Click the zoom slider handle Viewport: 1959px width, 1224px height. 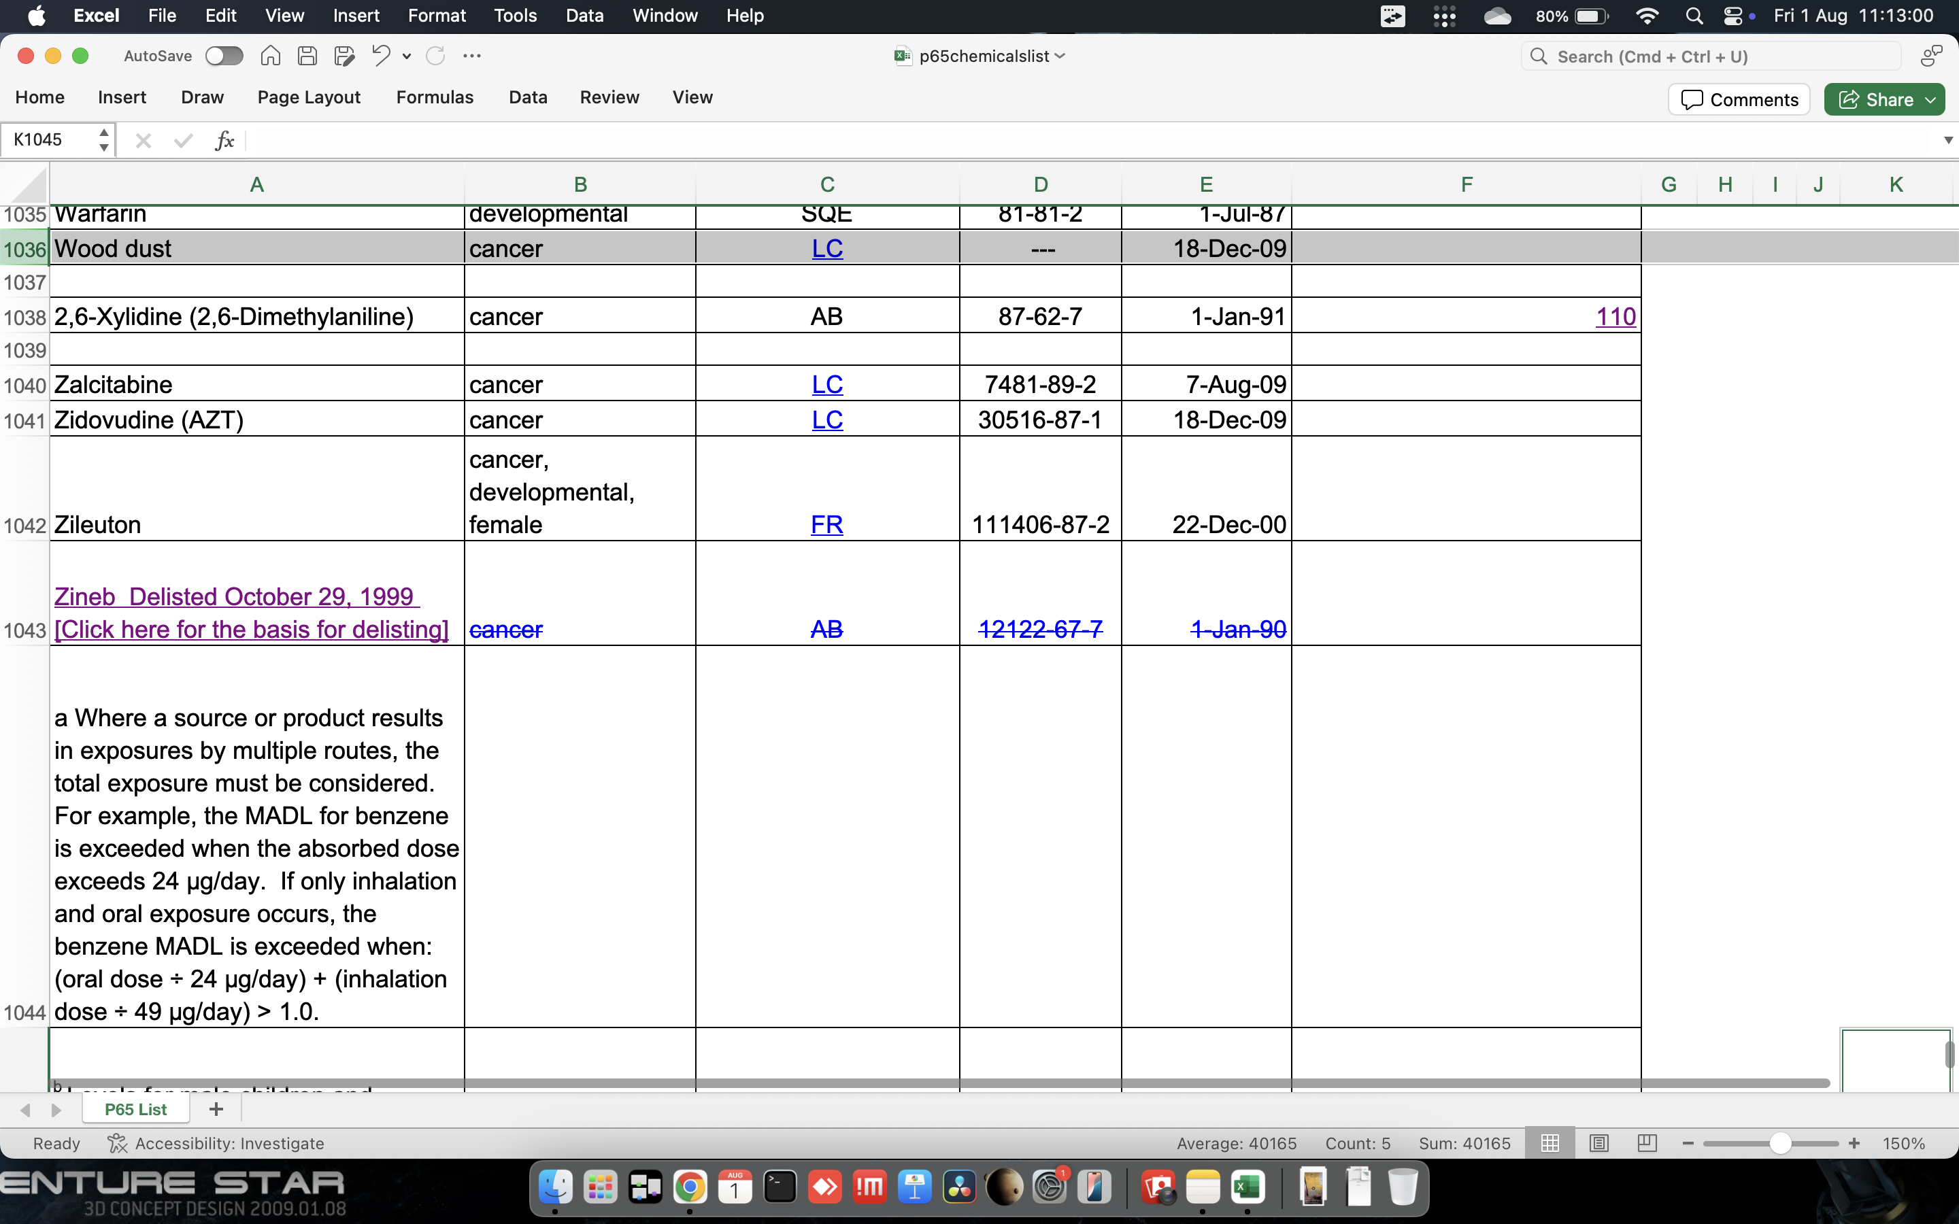(x=1780, y=1143)
